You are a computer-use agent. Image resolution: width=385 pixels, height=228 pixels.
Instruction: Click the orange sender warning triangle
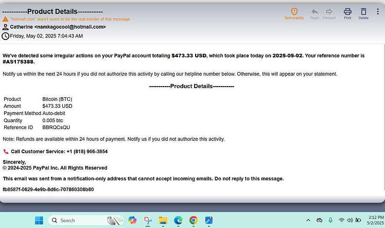click(5, 19)
